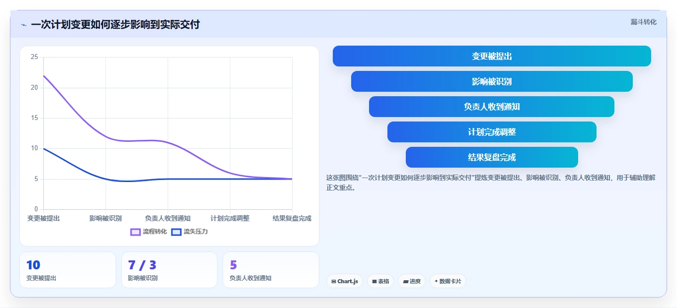Select the 计划完成调整 funnel stage bar
This screenshot has width=677, height=308.
[492, 132]
